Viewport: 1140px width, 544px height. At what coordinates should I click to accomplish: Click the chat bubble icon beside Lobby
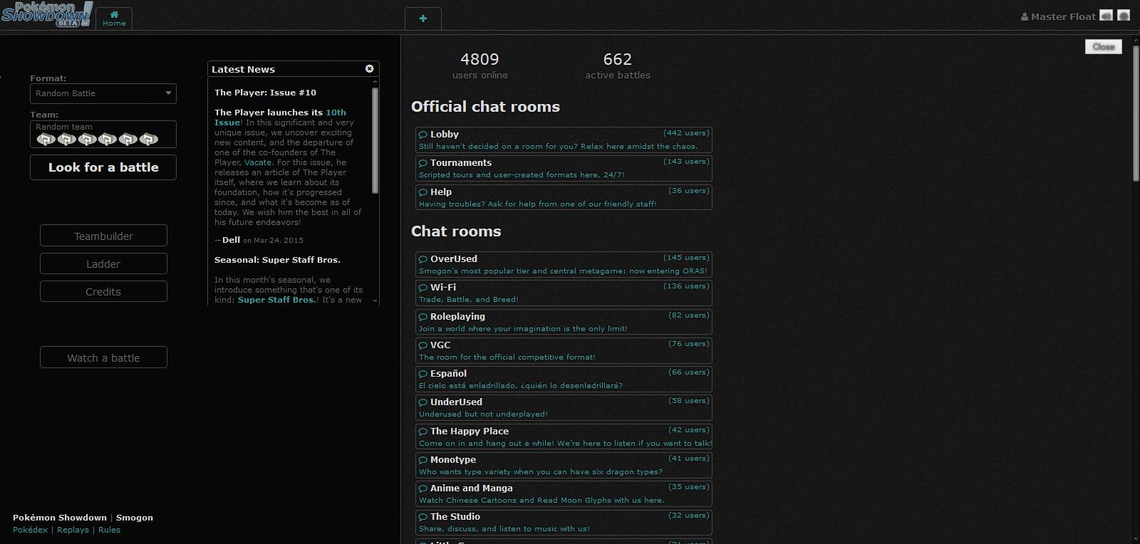click(x=423, y=135)
